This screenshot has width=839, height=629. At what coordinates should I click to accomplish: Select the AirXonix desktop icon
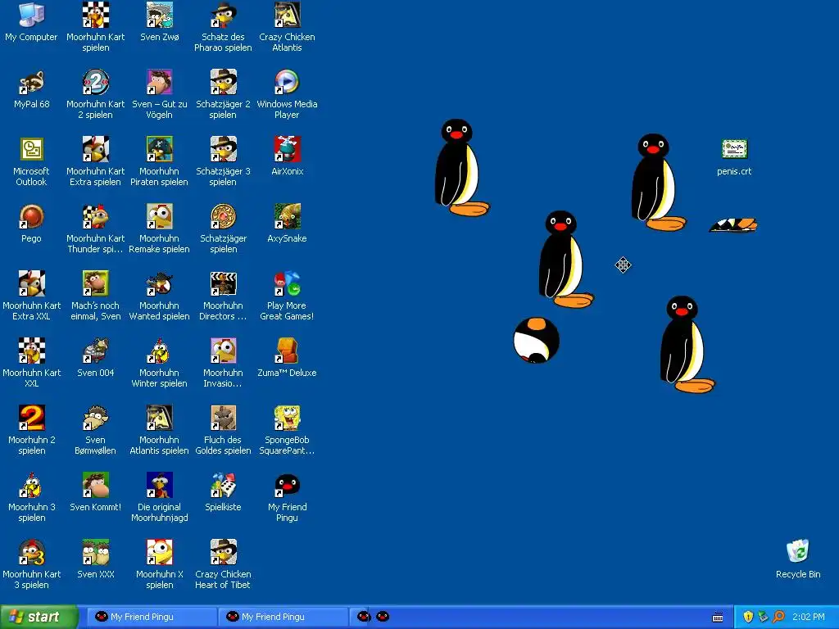click(x=287, y=149)
